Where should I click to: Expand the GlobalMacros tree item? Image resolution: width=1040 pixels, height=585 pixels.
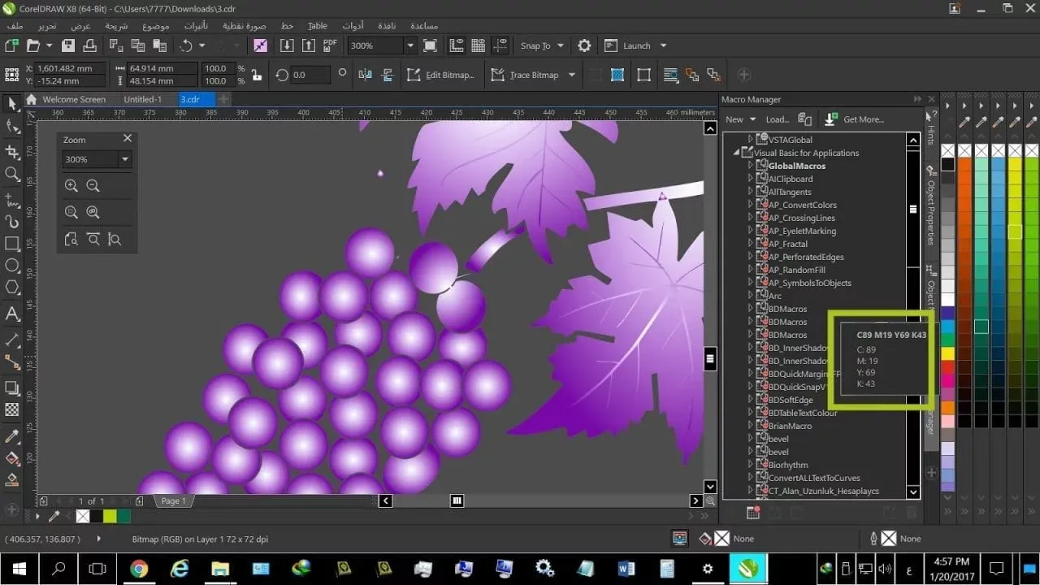(750, 165)
